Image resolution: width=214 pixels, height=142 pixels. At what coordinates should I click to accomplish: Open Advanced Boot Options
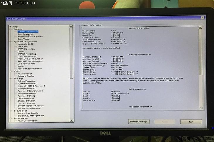pos(30,37)
